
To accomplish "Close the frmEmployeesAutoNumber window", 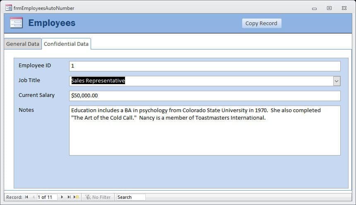I will 344,8.
